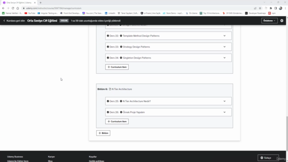The width and height of the screenshot is (288, 162).
Task: Expand Ders 23 Strategy Design Patterns chevron
Action: point(225,47)
